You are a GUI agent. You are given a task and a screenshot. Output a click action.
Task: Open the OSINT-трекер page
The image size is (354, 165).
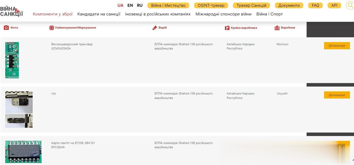[211, 6]
